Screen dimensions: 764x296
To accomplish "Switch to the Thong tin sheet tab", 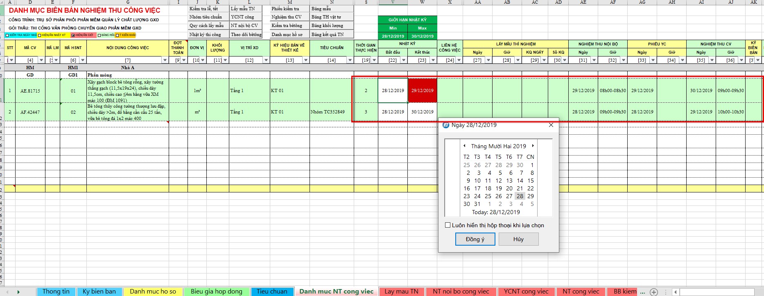I will coord(56,291).
